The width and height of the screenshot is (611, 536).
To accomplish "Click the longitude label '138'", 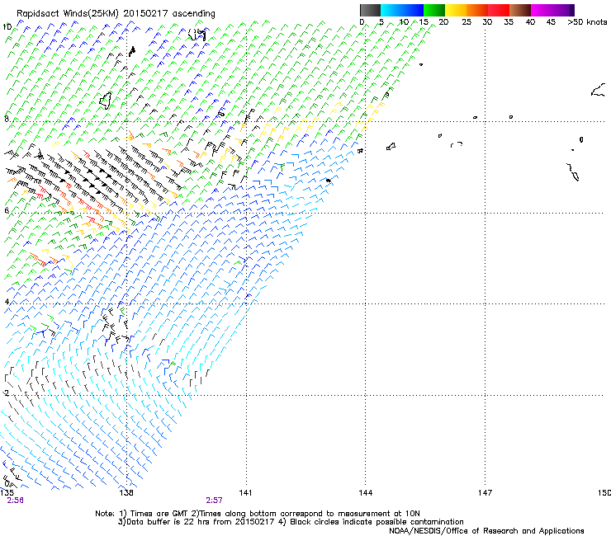I will point(126,493).
